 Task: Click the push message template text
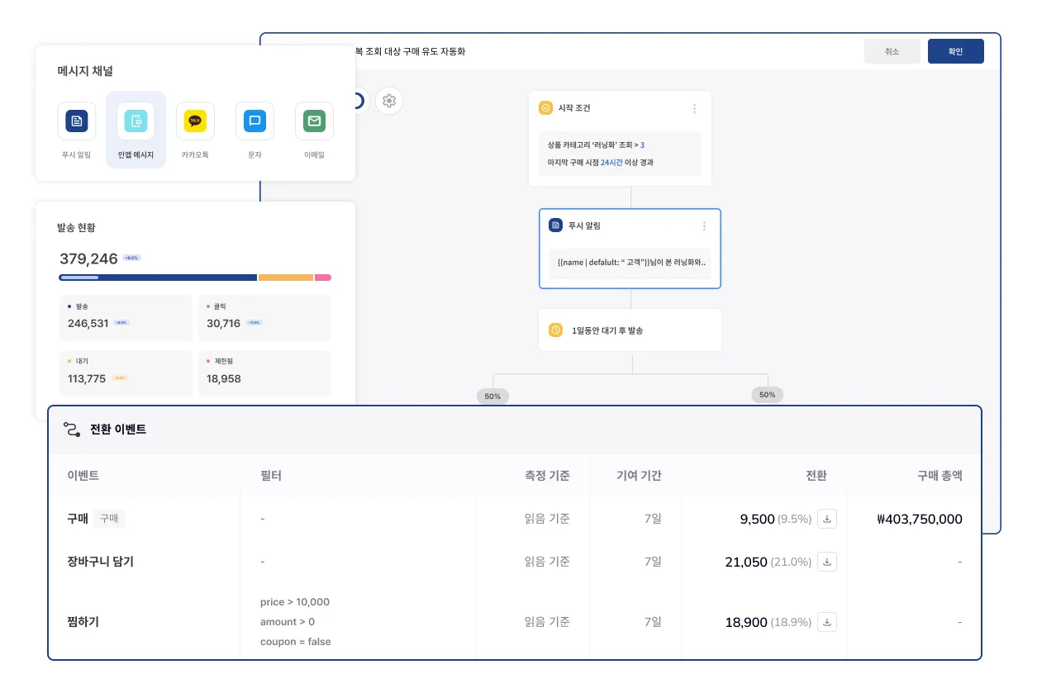tap(630, 263)
